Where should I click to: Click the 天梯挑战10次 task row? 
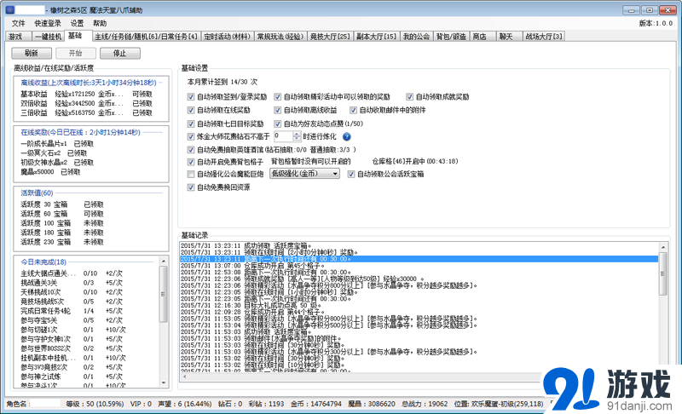(72, 292)
